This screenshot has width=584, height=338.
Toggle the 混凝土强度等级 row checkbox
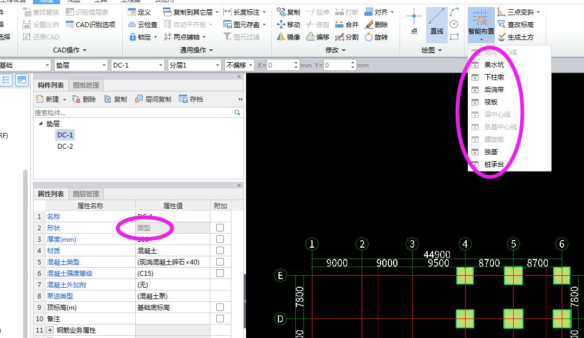pos(220,273)
